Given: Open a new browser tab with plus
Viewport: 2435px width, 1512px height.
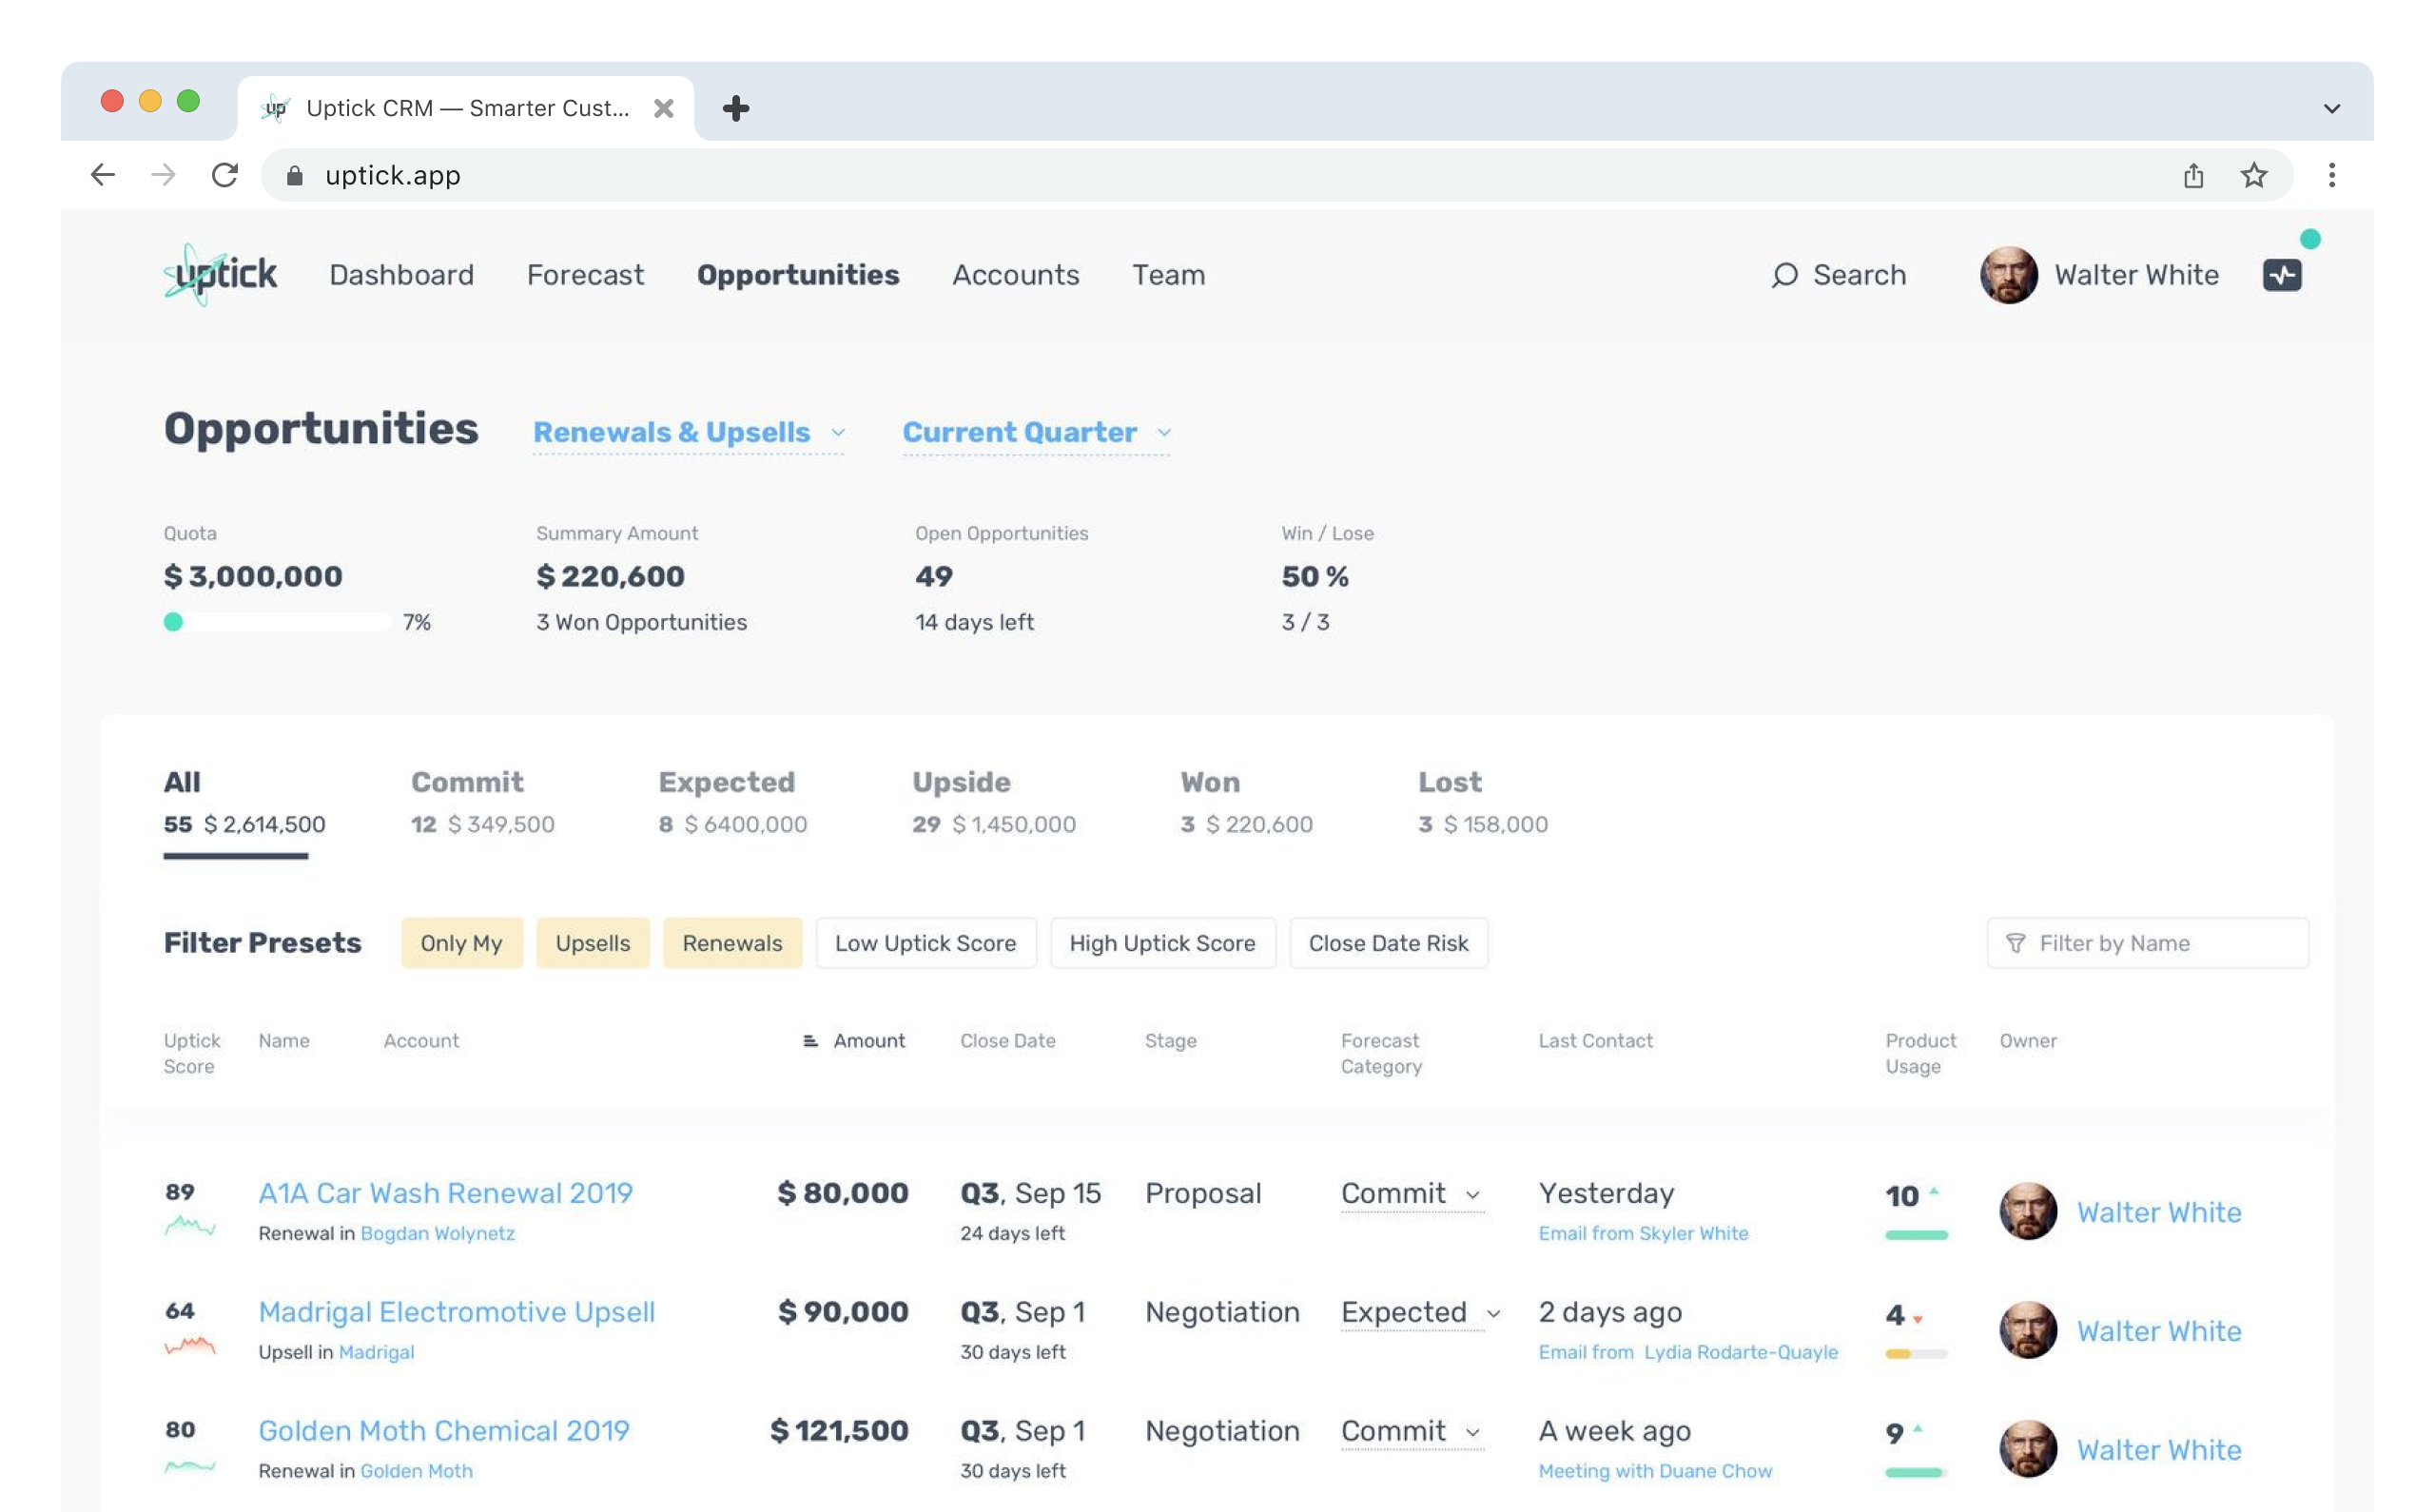Looking at the screenshot, I should click(x=736, y=108).
